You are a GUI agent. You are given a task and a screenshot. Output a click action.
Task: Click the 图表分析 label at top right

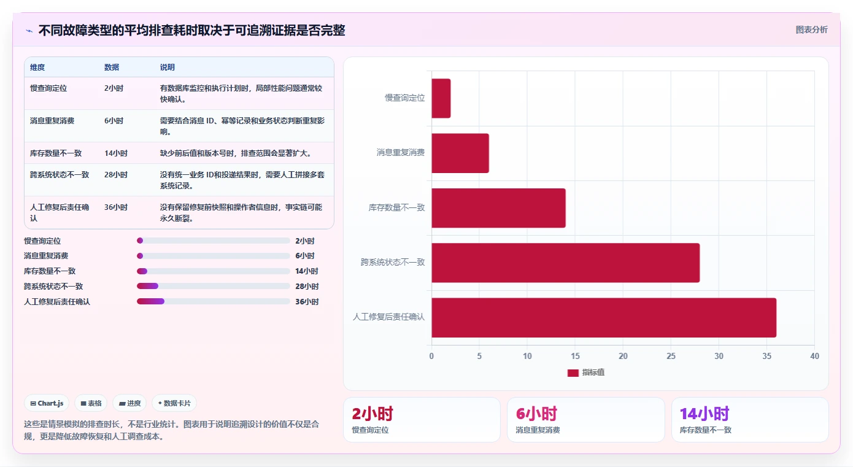(x=811, y=29)
